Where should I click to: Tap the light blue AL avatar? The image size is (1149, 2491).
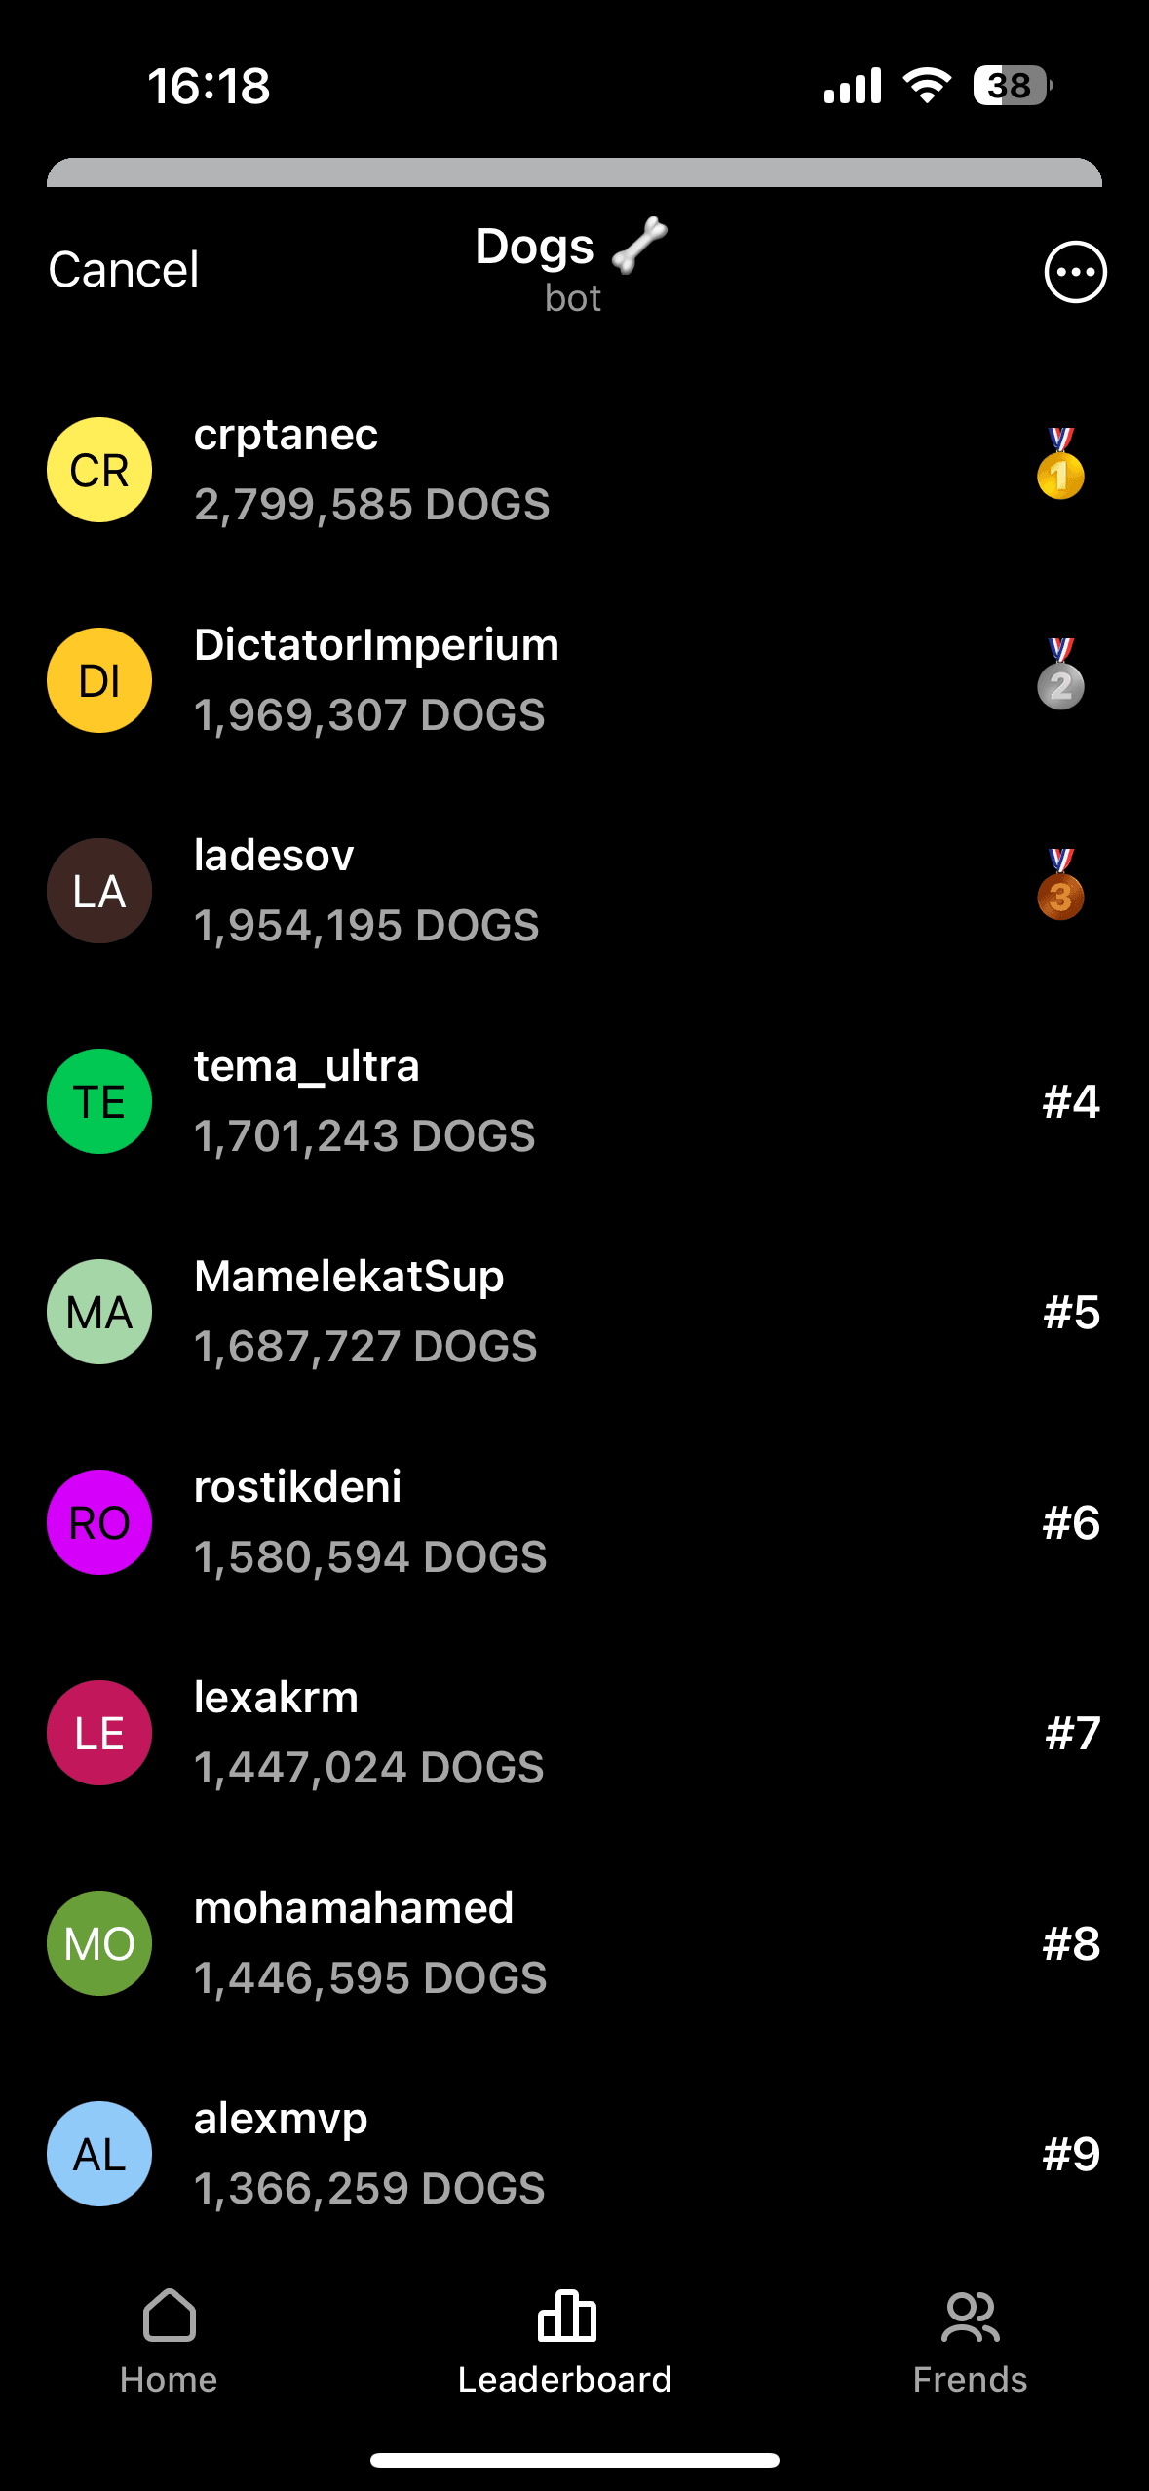click(x=99, y=2154)
